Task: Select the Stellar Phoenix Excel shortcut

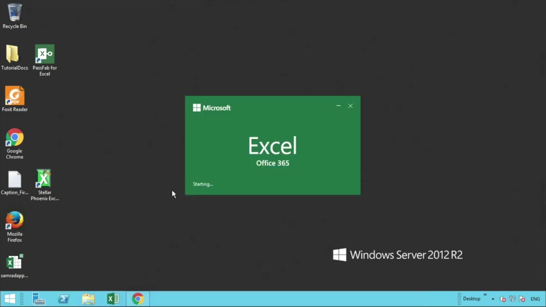Action: [x=45, y=185]
